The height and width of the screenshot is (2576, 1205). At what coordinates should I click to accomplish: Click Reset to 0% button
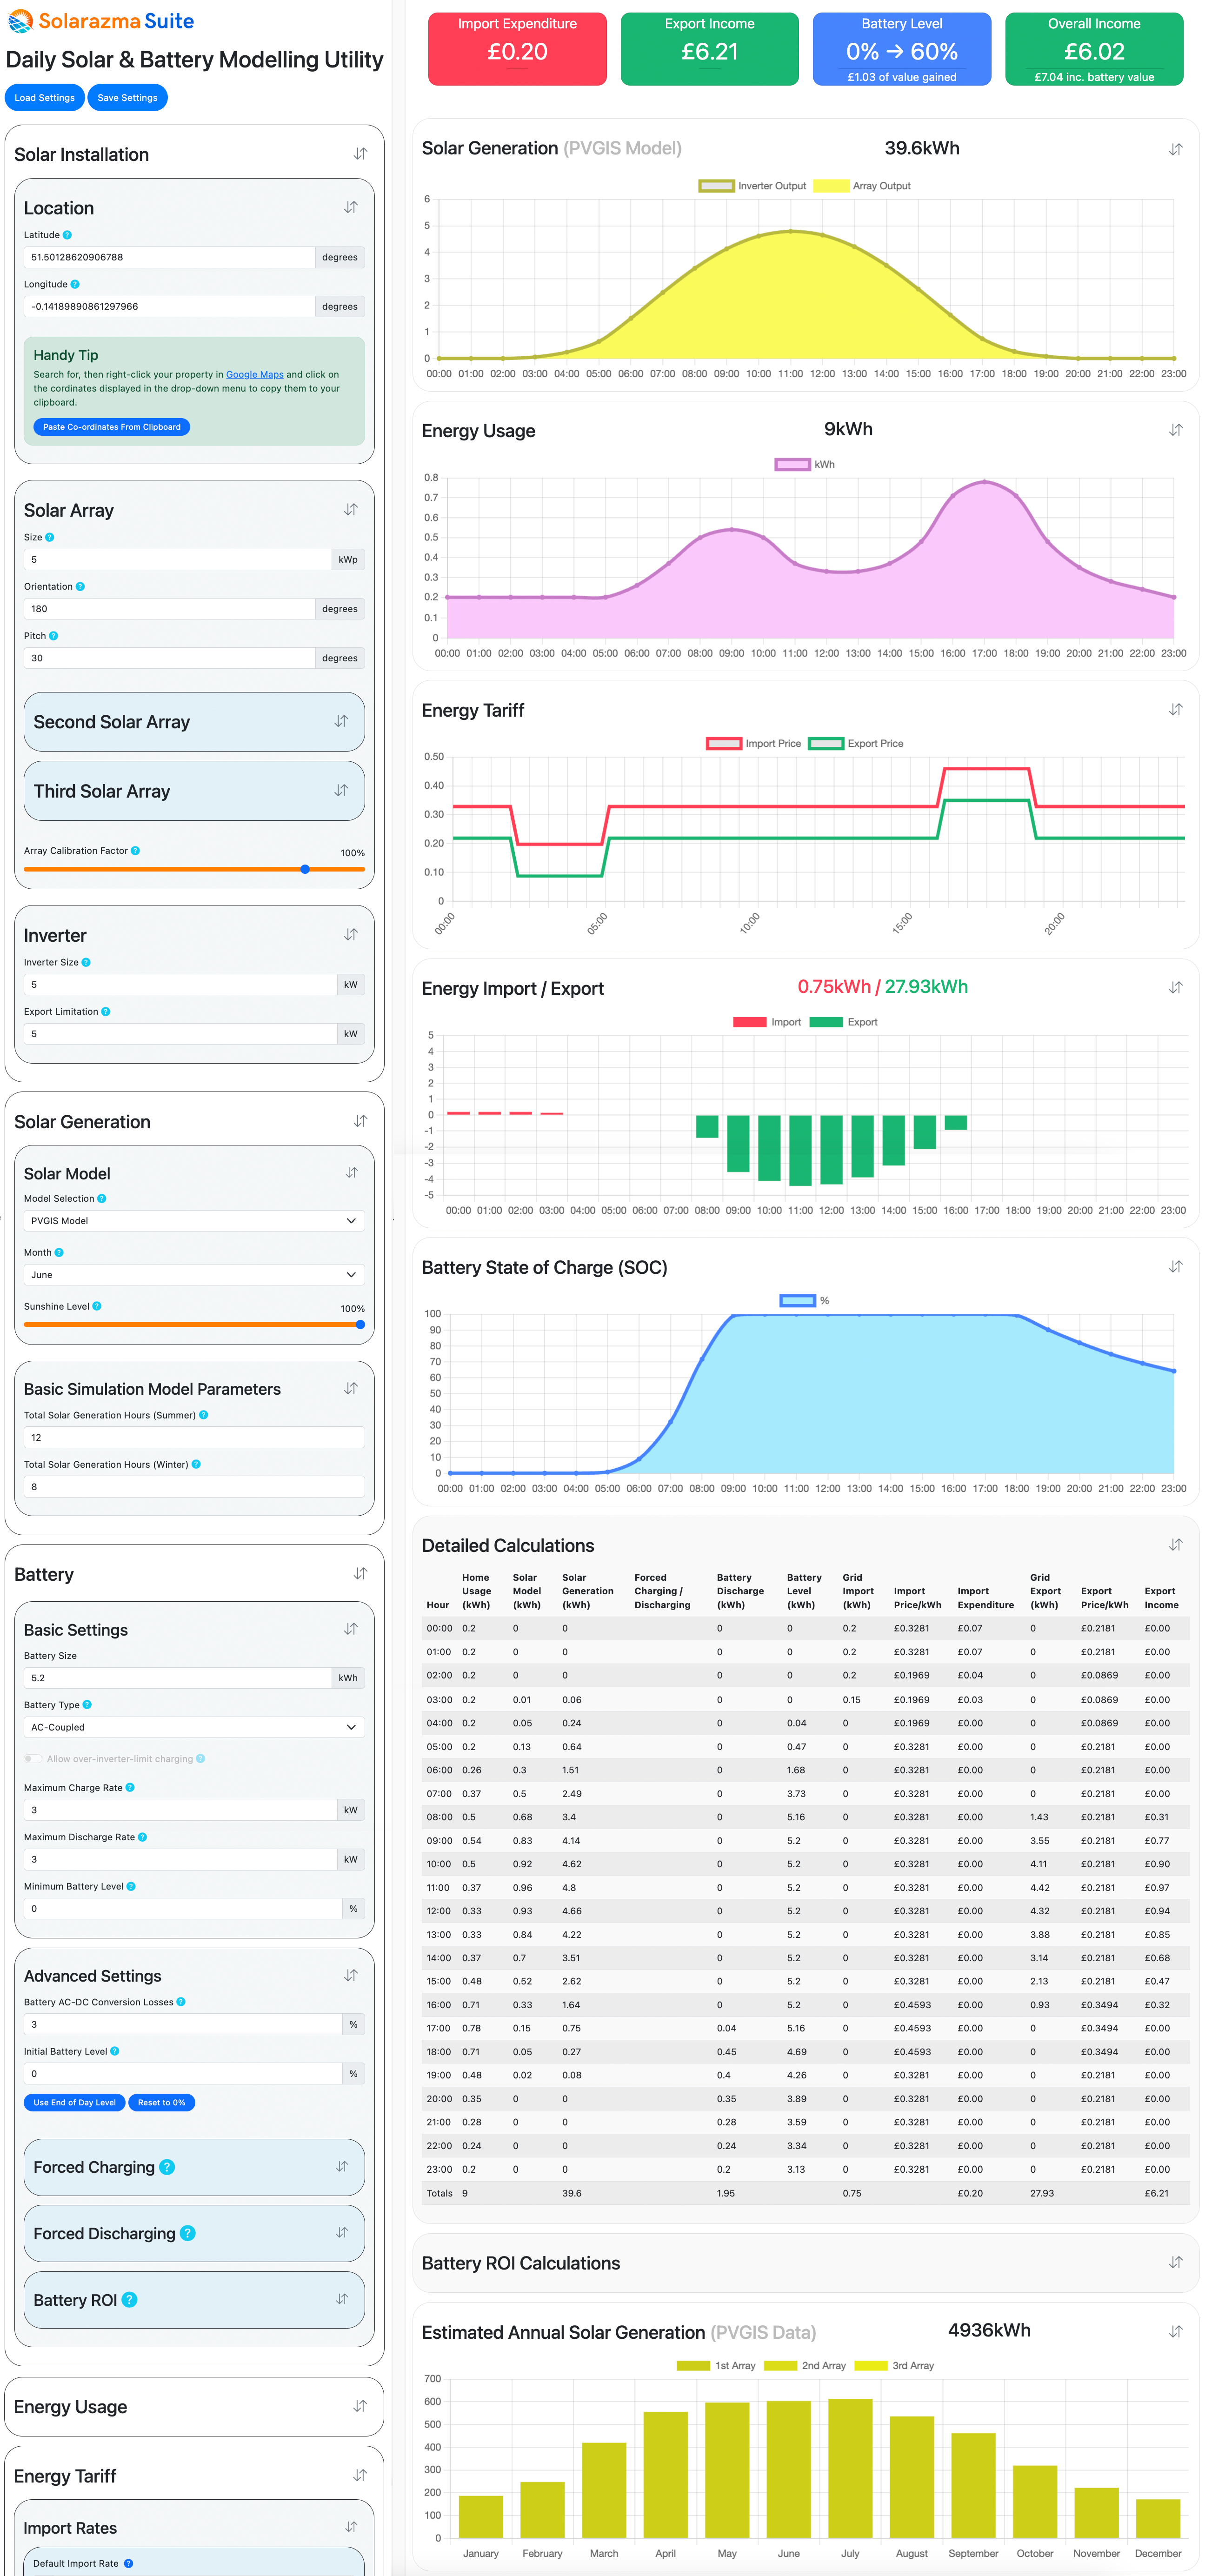pyautogui.click(x=161, y=2102)
